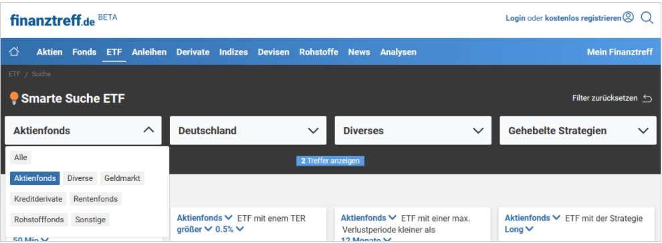Select the Aktienfonds filter chip
This screenshot has height=243, width=662.
click(x=35, y=178)
